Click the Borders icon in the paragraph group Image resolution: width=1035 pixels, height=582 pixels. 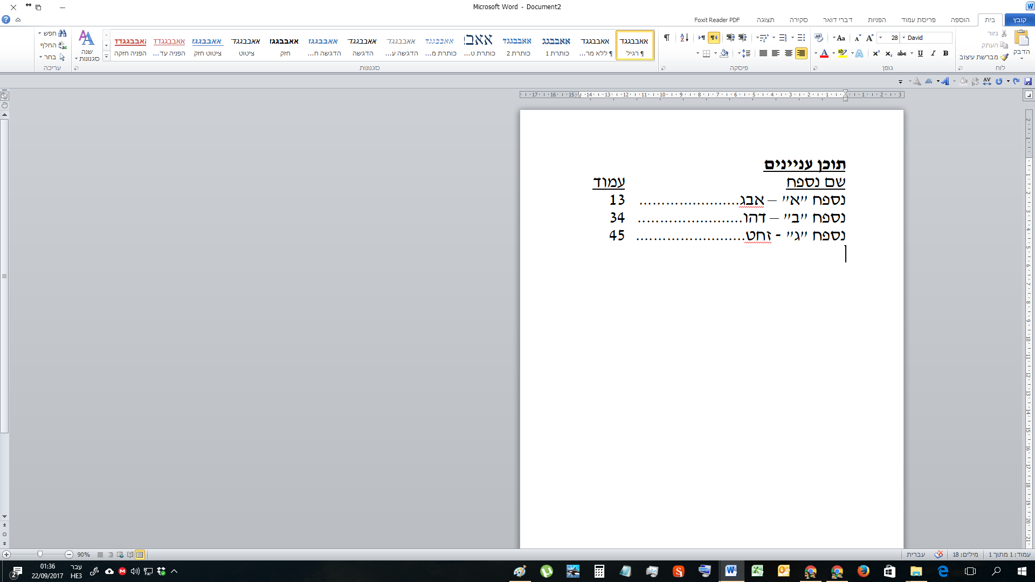706,53
